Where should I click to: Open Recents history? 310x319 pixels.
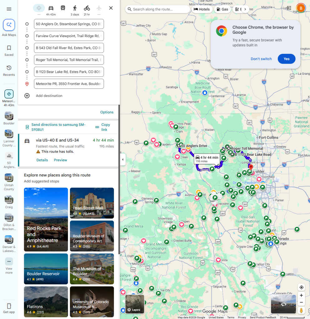[9, 71]
